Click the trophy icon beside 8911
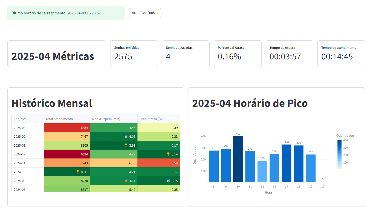This screenshot has height=210, width=368. [78, 172]
